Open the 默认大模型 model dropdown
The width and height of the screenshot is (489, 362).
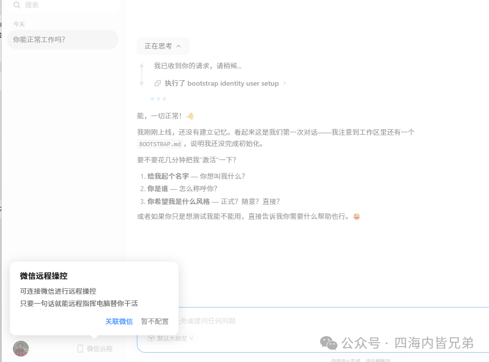171,338
